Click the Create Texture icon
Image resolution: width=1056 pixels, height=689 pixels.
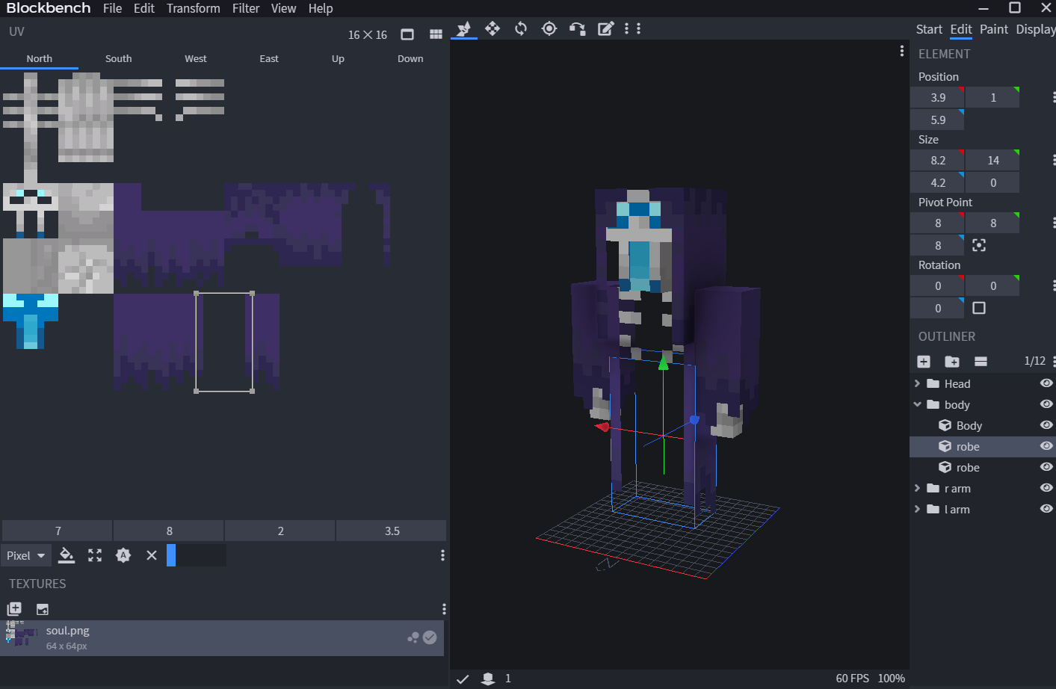click(x=43, y=609)
